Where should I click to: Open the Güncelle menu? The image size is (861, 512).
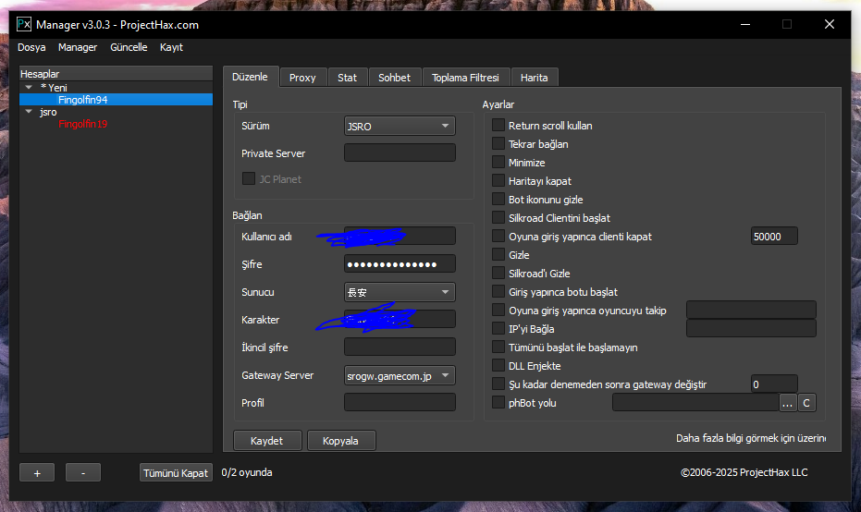(x=129, y=47)
